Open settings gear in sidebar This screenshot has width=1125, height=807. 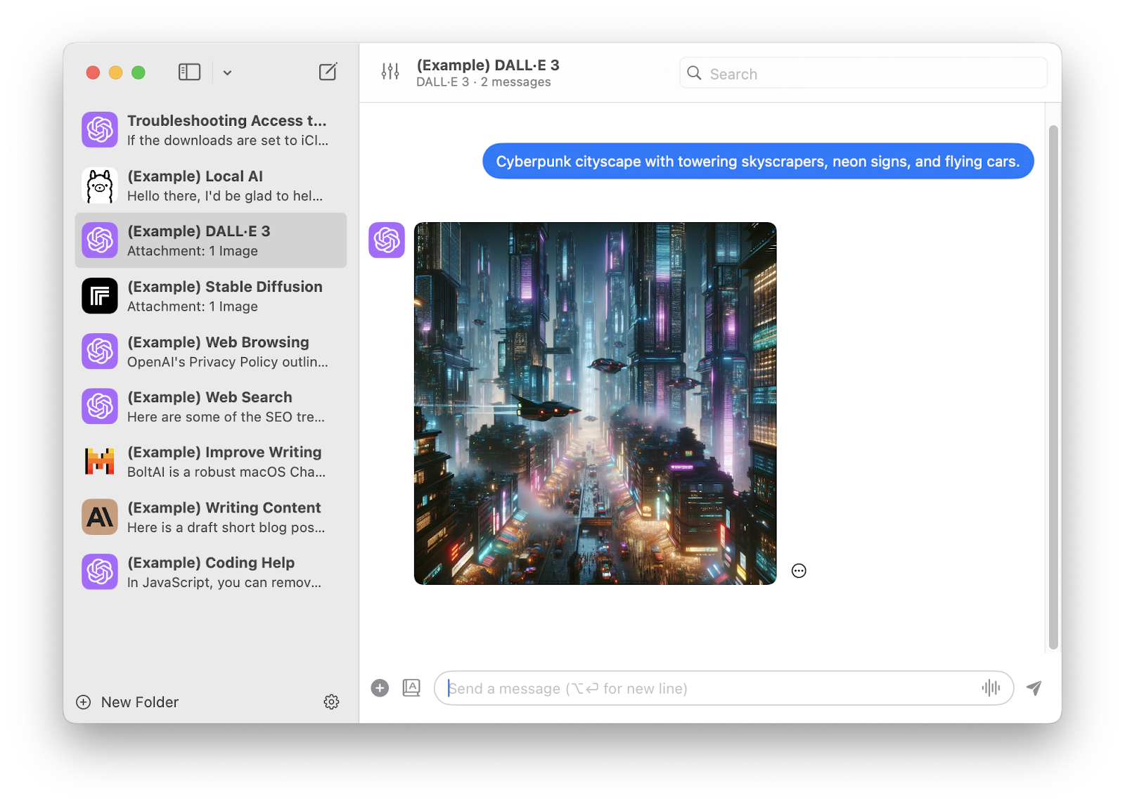332,702
